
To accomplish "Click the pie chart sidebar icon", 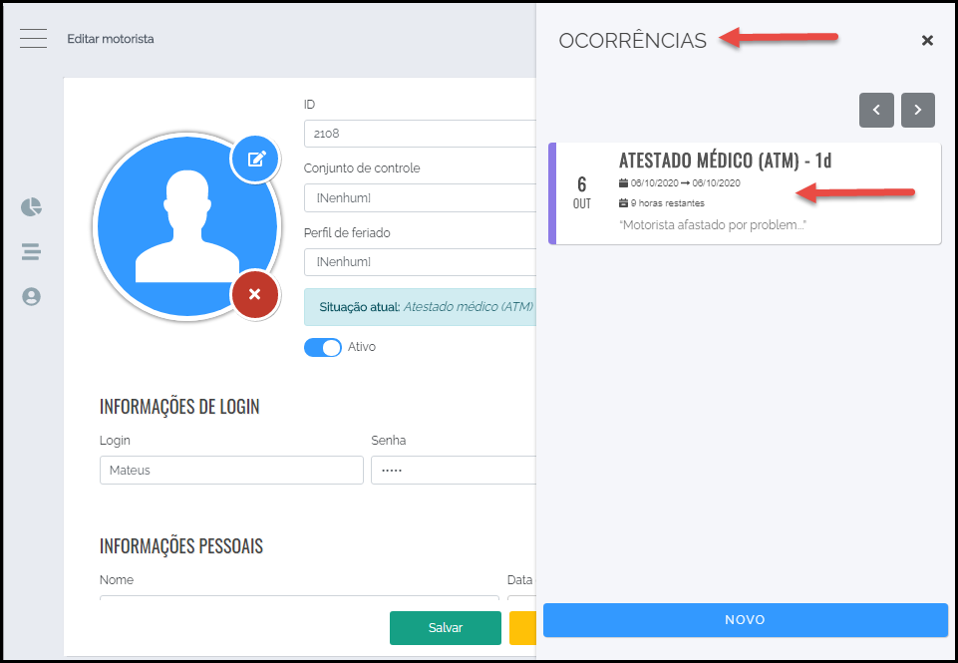I will (32, 207).
